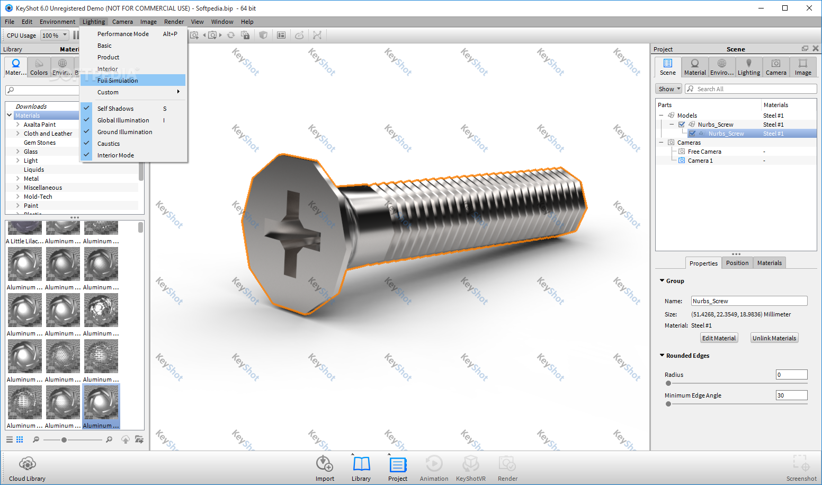
Task: Click the add camera toolbar icon
Action: tap(194, 35)
